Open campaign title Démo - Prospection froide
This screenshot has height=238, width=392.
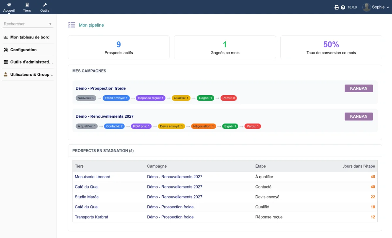(101, 88)
